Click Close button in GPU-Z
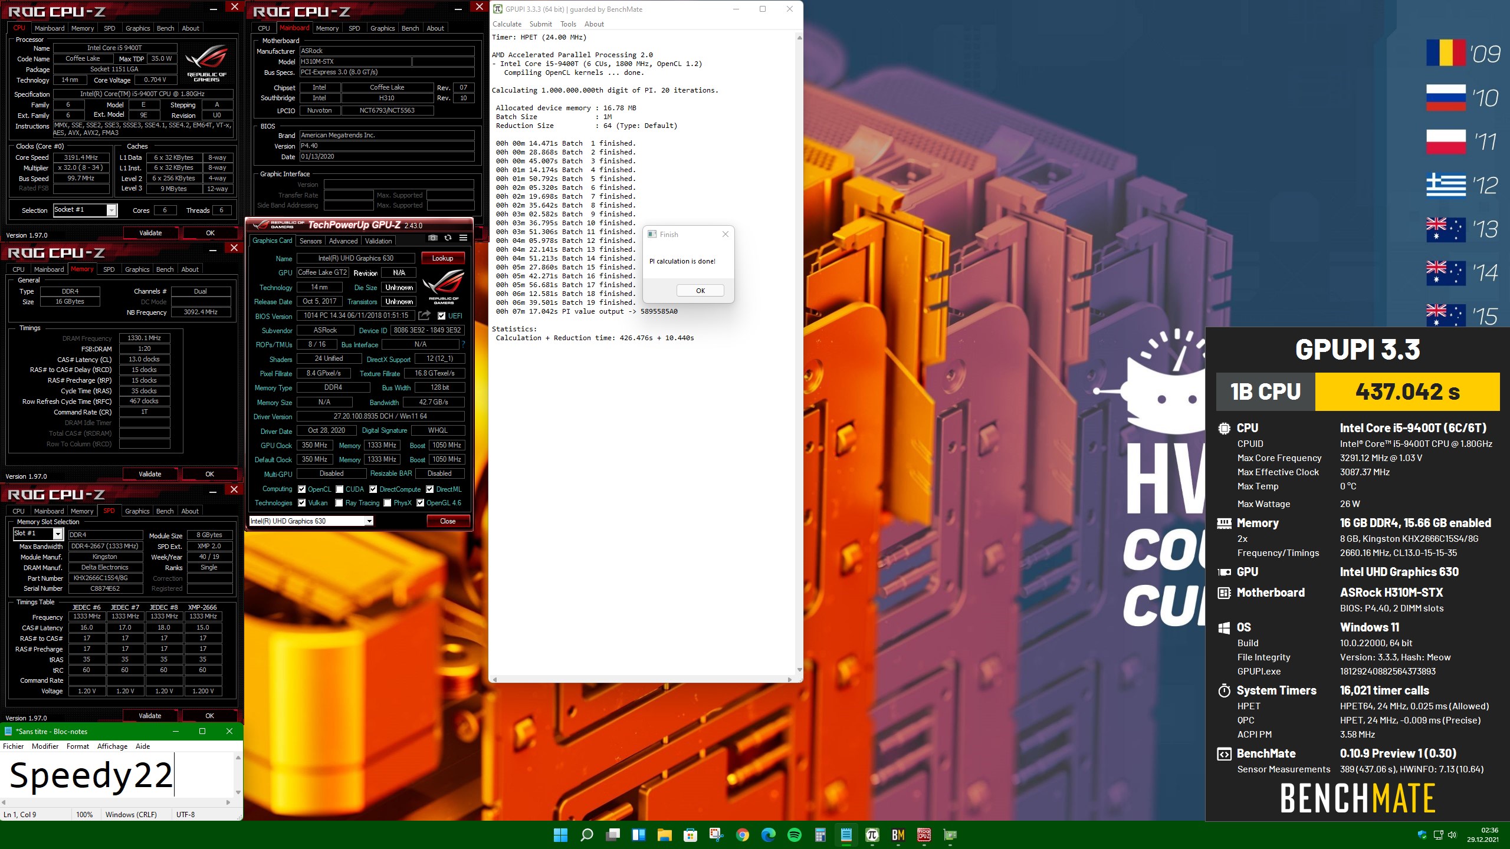This screenshot has height=849, width=1510. (448, 521)
